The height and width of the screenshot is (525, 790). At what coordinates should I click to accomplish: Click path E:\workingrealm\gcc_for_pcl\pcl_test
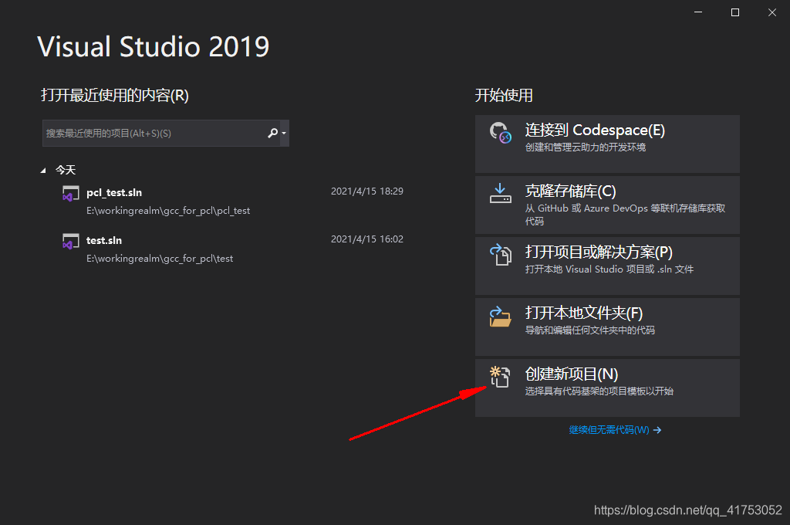pyautogui.click(x=167, y=211)
